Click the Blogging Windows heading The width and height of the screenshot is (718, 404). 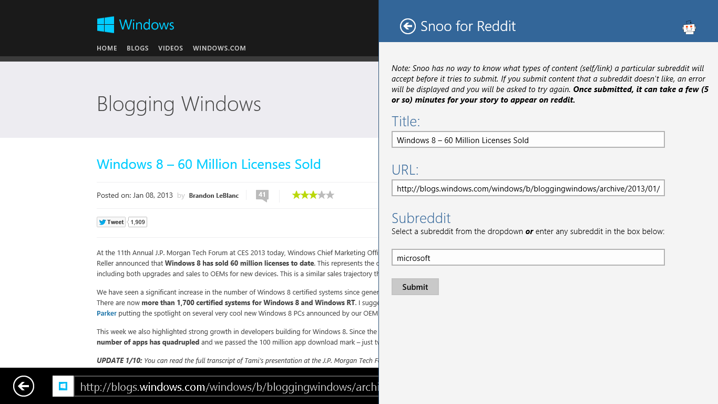(179, 104)
